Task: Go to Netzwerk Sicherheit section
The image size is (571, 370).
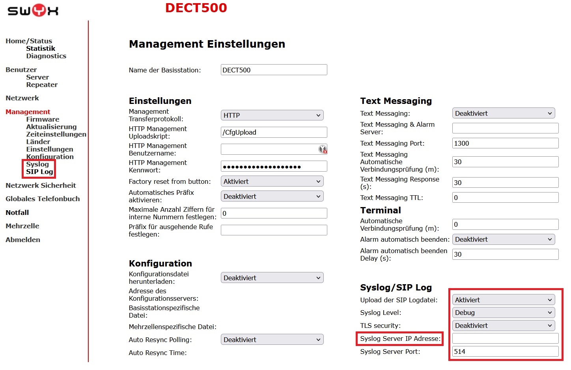Action: point(41,185)
